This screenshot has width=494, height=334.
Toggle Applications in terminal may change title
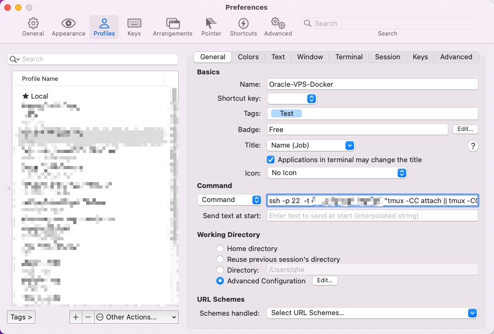point(271,159)
